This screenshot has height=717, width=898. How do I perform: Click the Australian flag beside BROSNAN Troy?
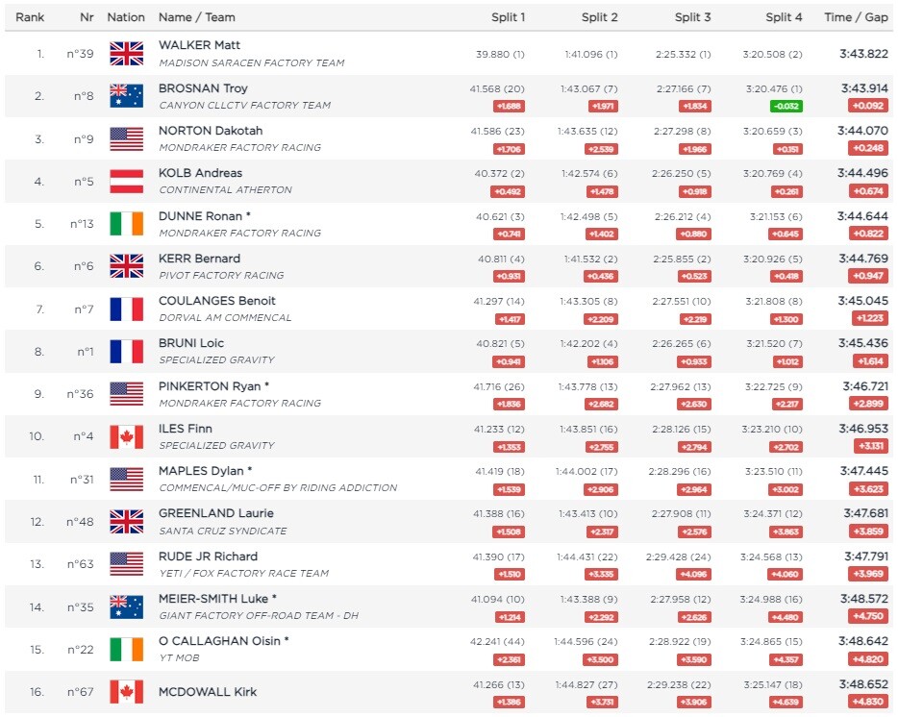tap(127, 96)
